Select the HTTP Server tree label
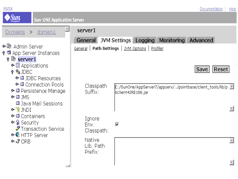238x179 pixels. [x=34, y=135]
